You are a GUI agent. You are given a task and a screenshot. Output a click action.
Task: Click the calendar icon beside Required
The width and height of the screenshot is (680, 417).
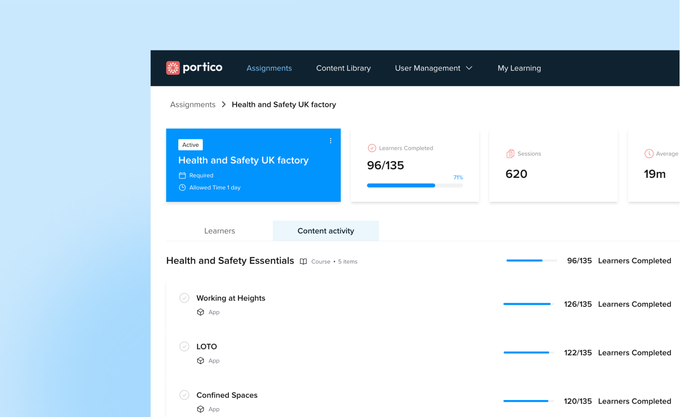[182, 175]
